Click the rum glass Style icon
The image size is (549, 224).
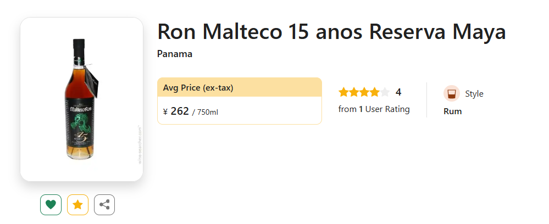click(451, 93)
